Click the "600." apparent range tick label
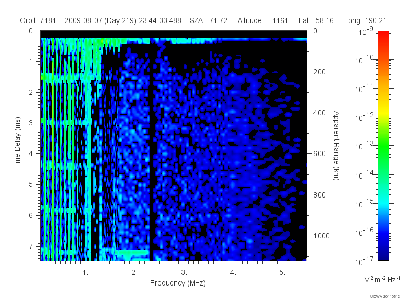 click(x=321, y=154)
